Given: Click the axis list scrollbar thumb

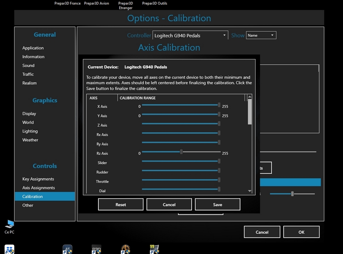Looking at the screenshot, I should [249, 112].
